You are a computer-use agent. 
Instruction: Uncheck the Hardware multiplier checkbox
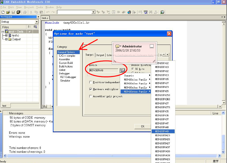pos(91,89)
